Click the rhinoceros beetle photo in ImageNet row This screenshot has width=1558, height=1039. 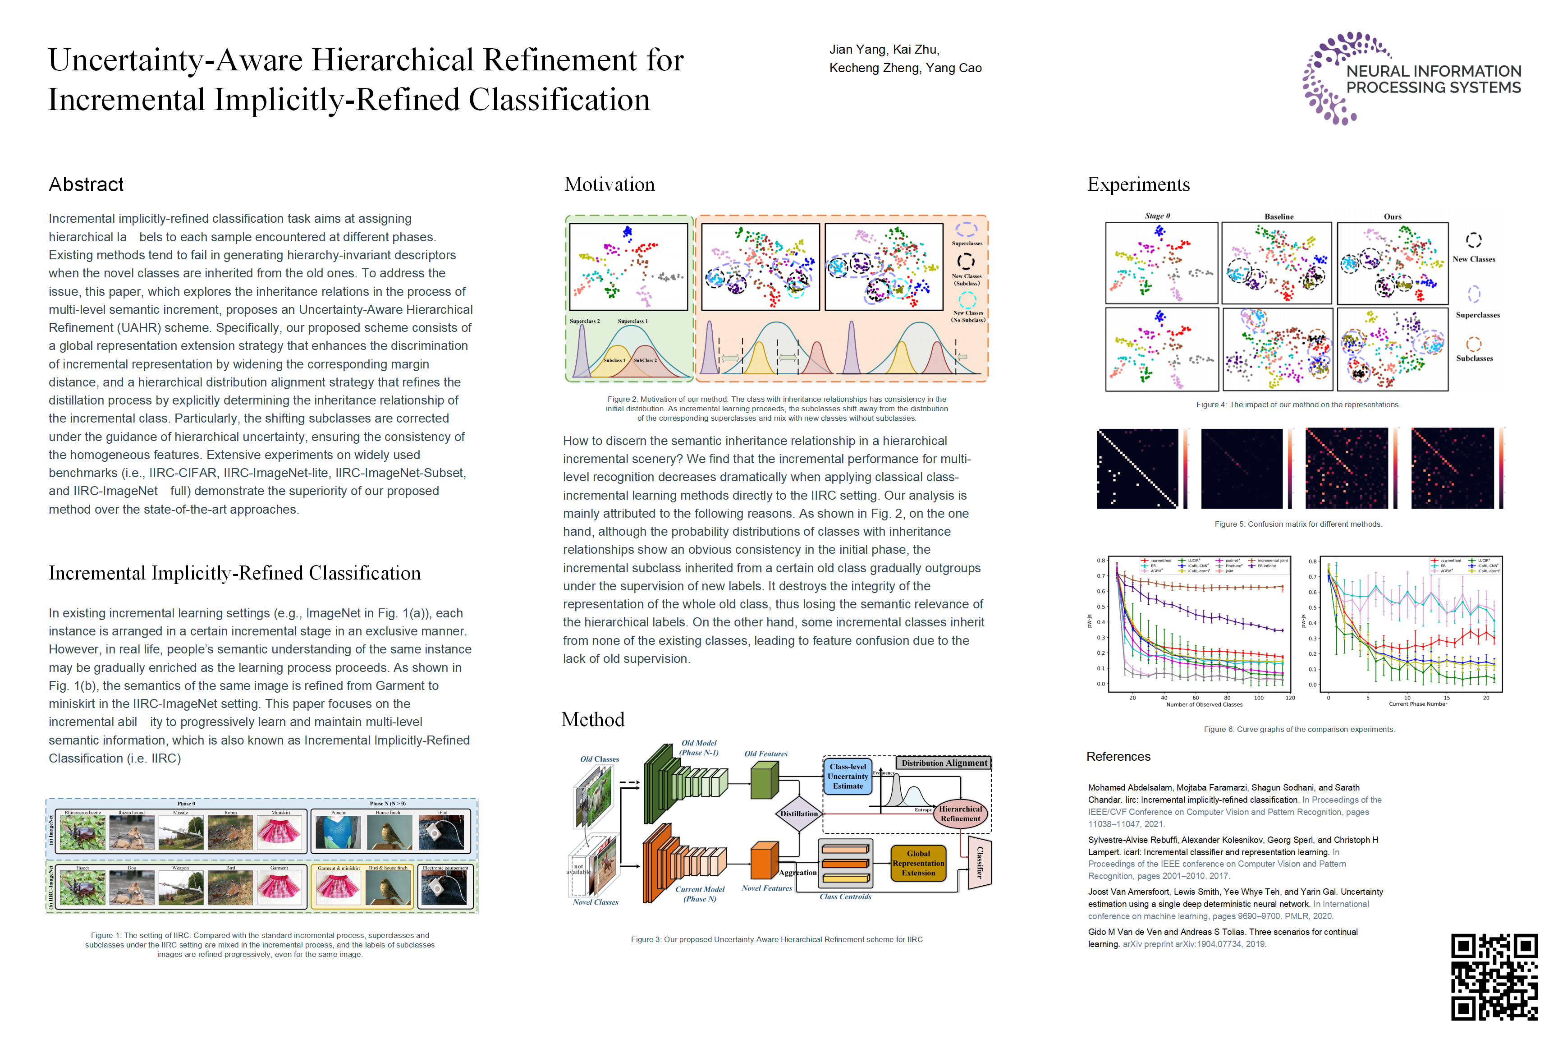(82, 832)
